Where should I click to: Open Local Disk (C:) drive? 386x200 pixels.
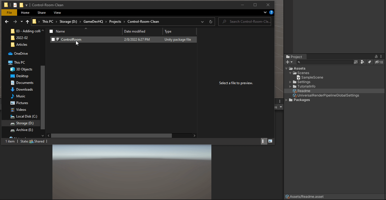click(24, 116)
